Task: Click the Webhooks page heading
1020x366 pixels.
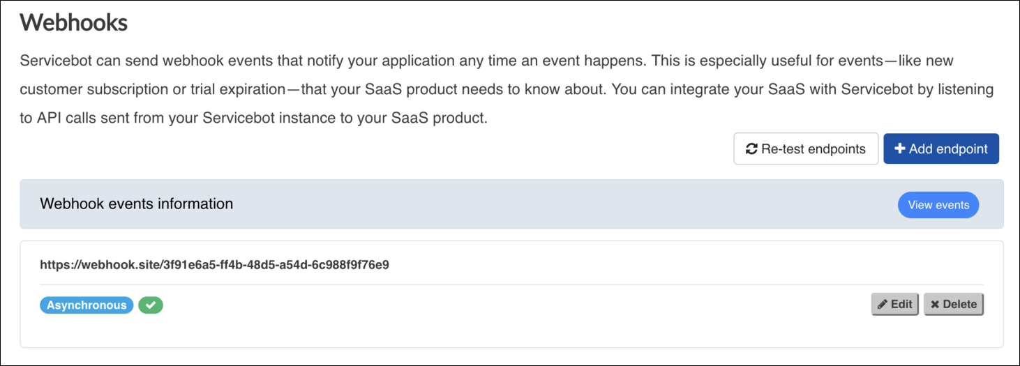Action: [x=73, y=23]
